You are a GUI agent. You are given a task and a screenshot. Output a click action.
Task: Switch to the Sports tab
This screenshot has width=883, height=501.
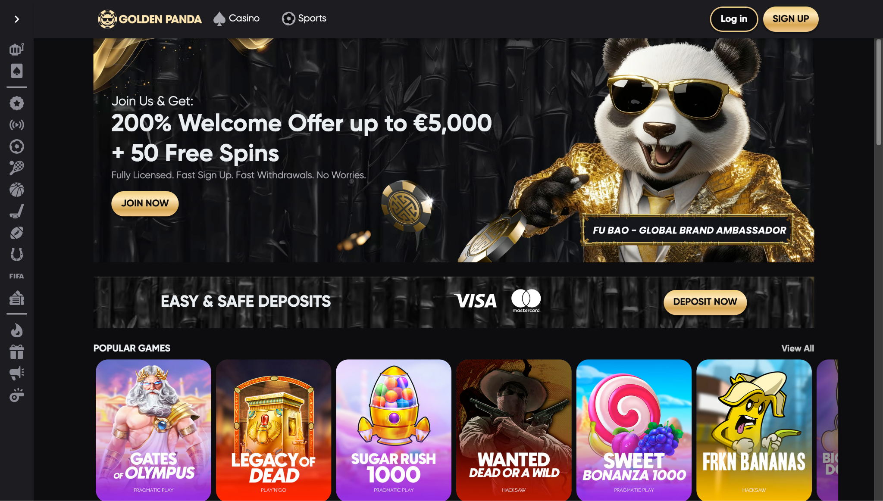click(304, 19)
